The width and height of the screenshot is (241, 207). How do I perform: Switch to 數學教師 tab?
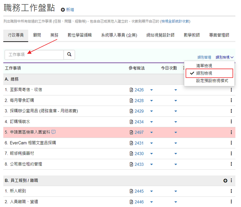(192, 35)
